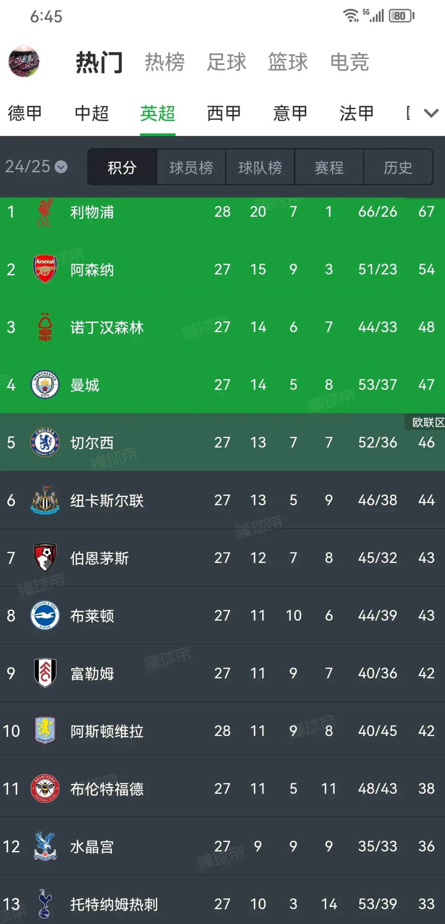Go to the 足球 section
This screenshot has height=924, width=445.
226,62
